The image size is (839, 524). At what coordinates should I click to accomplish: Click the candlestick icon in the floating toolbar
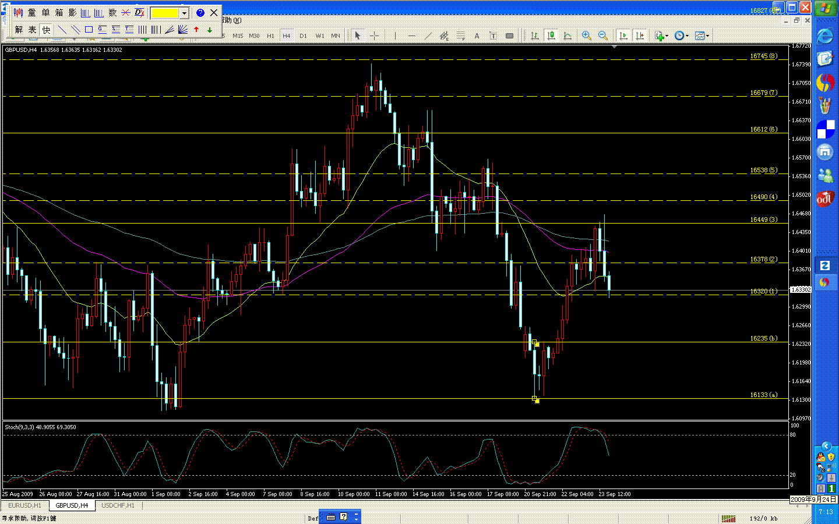tap(18, 12)
